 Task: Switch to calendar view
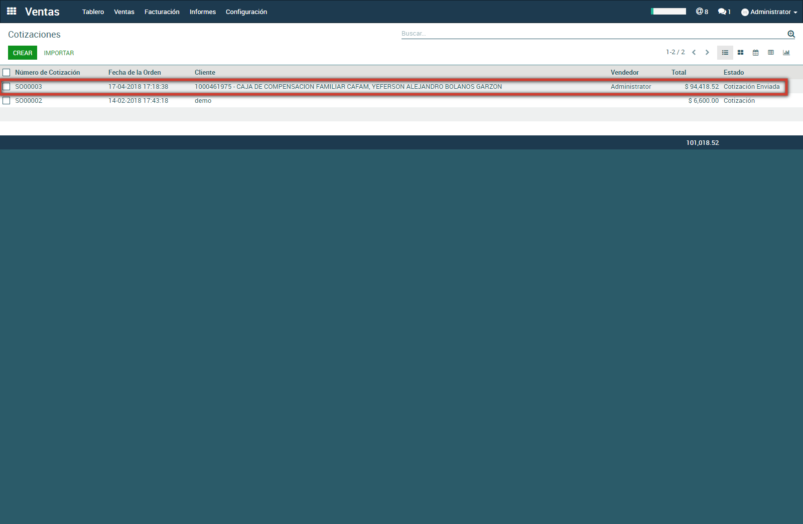(755, 53)
